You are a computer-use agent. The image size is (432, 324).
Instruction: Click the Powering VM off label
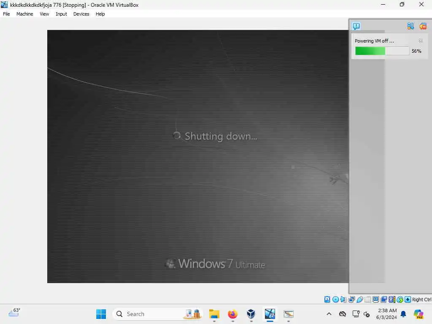(x=374, y=41)
